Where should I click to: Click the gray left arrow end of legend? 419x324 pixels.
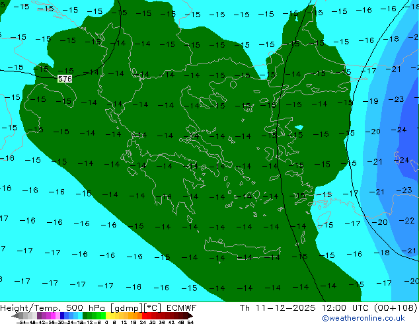tap(15, 315)
